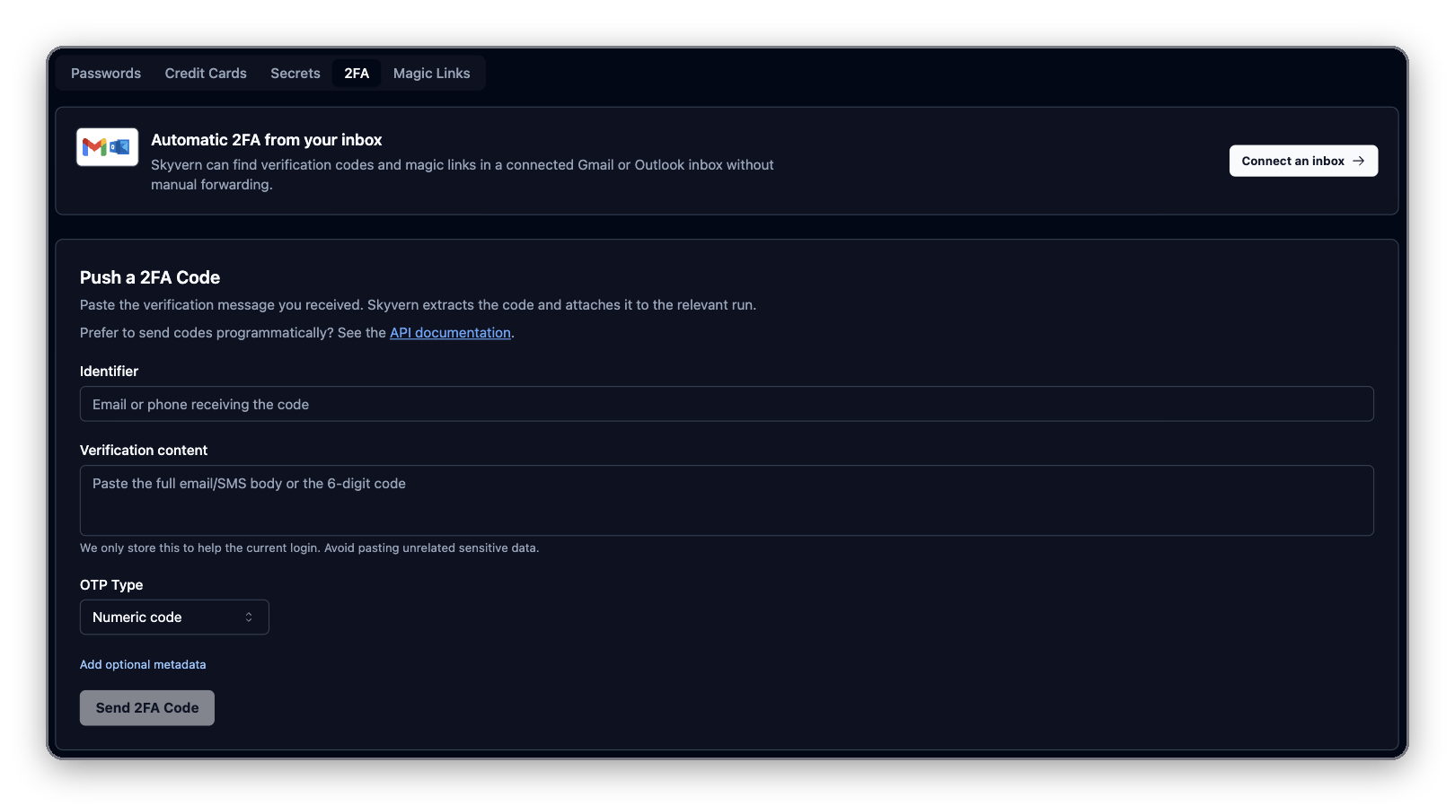This screenshot has height=806, width=1455.
Task: Open the API documentation link
Action: [x=450, y=333]
